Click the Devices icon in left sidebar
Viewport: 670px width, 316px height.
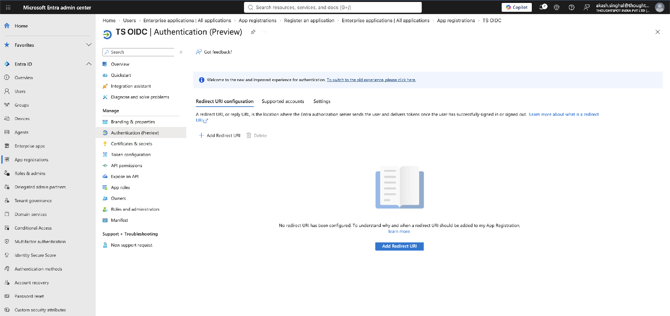tap(7, 118)
